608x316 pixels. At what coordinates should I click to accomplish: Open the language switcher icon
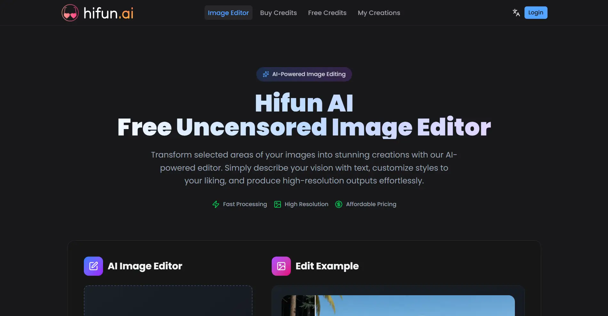click(x=516, y=12)
